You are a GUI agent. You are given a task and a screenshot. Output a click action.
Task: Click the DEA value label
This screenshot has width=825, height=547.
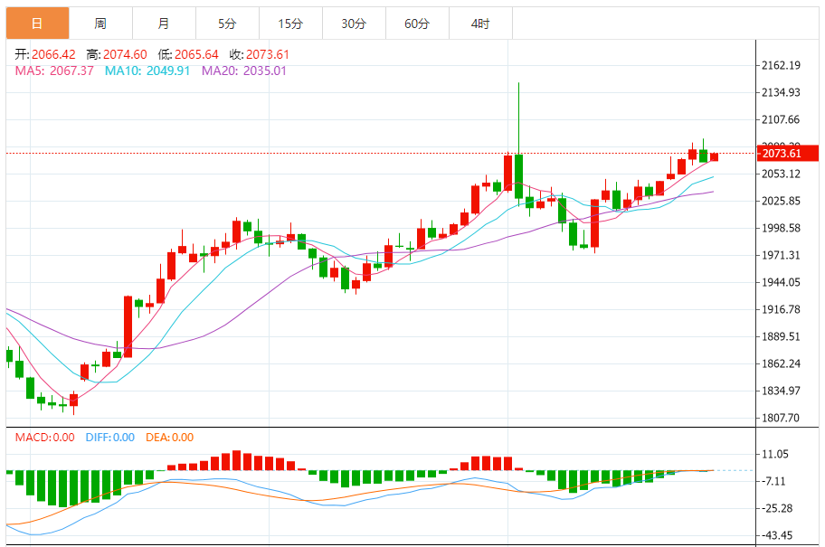point(169,438)
